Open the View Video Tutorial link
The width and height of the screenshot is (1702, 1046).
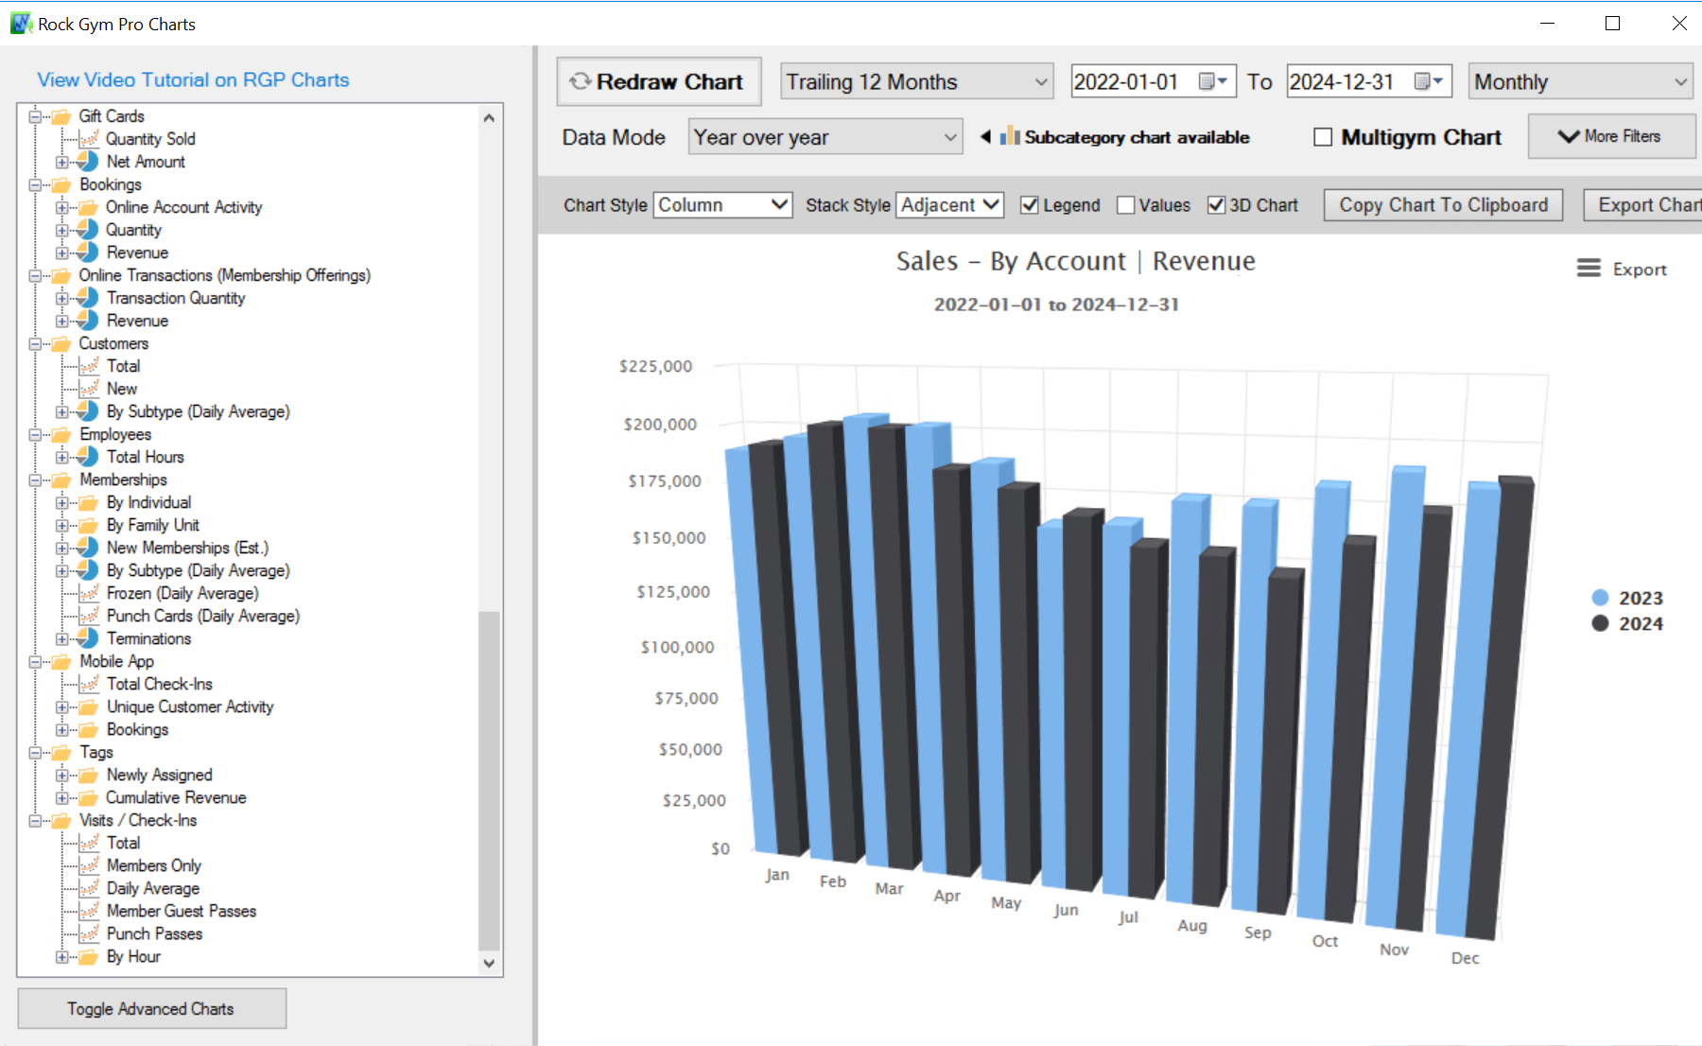193,80
